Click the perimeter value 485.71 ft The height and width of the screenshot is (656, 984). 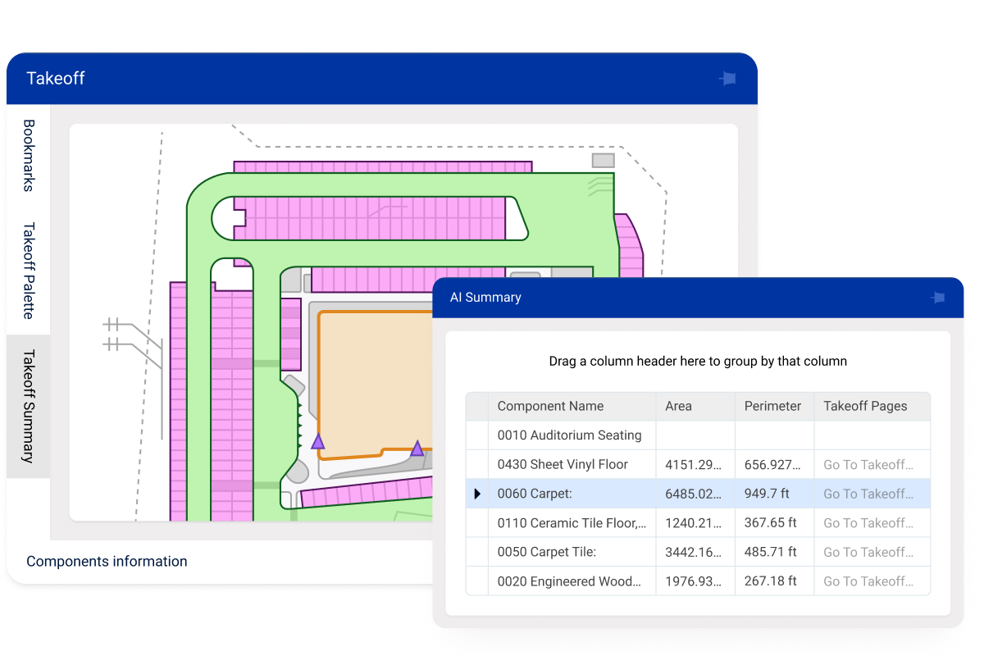[x=770, y=553]
